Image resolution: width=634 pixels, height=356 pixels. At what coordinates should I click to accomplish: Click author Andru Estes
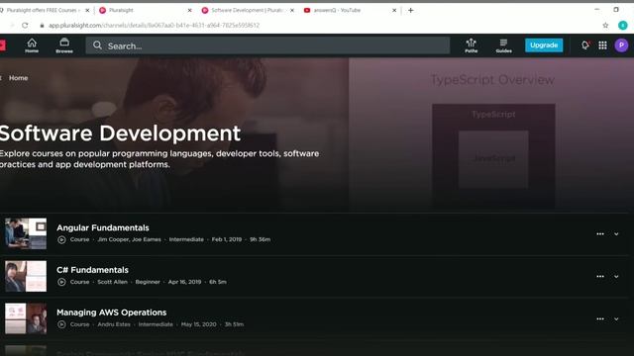(x=114, y=324)
